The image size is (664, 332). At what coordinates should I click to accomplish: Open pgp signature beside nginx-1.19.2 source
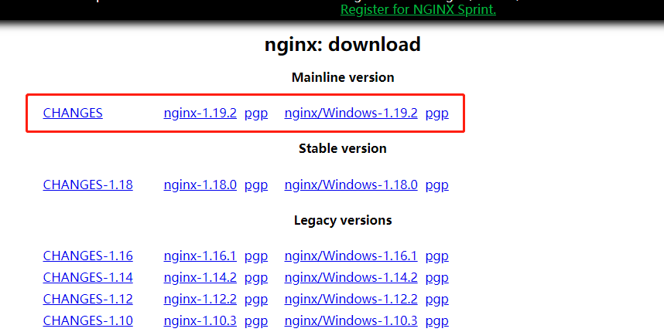pos(256,113)
